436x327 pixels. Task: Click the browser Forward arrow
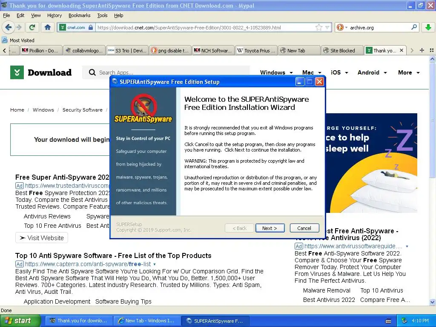(x=19, y=27)
